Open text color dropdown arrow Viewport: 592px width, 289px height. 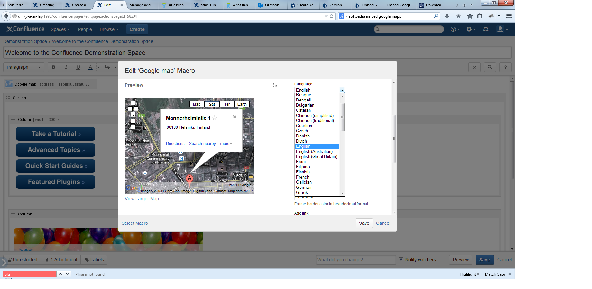pyautogui.click(x=99, y=67)
